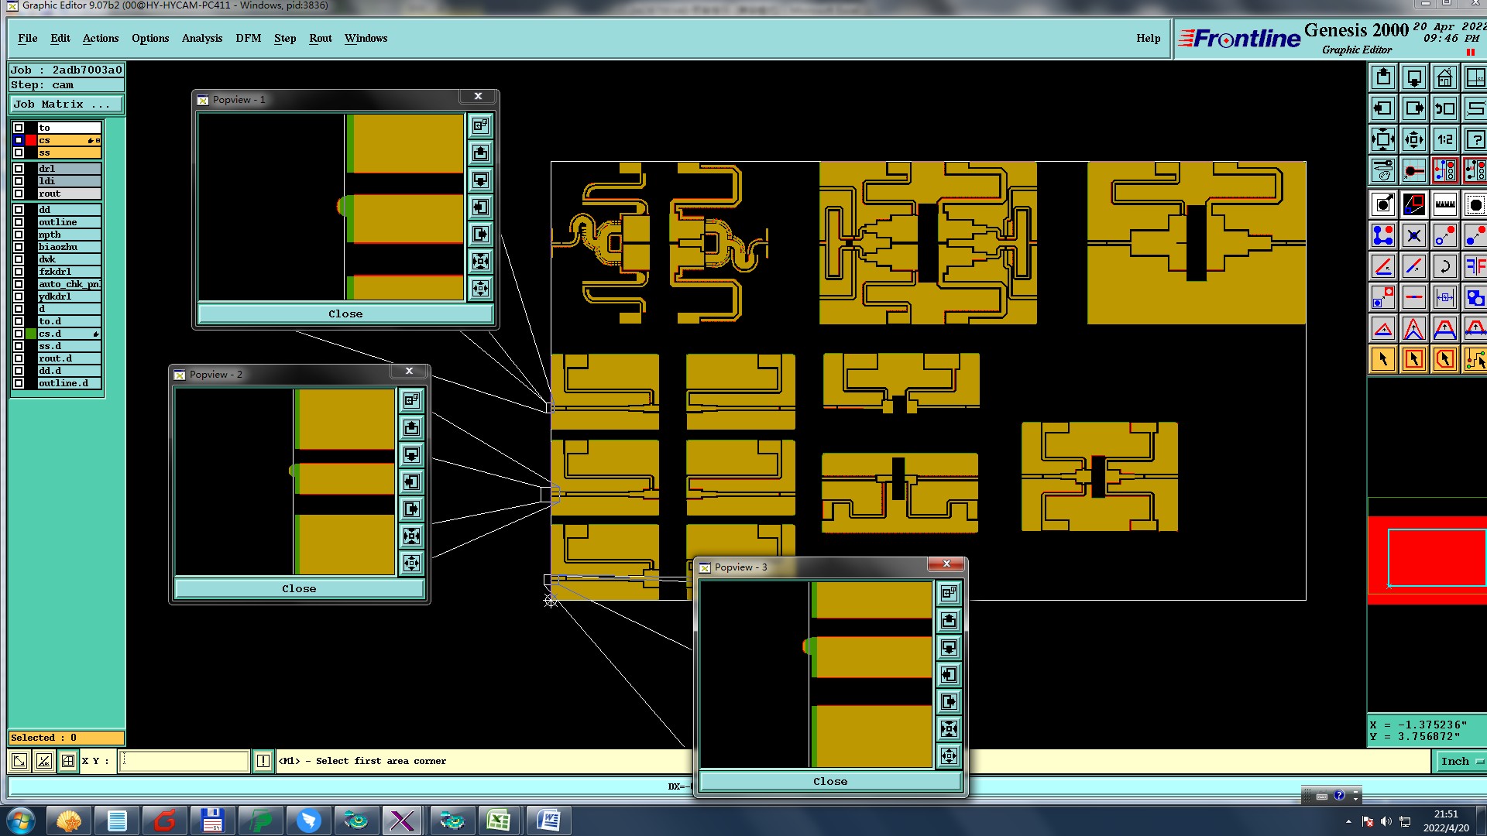Select the 'auto_chk_pnl' layer name
The height and width of the screenshot is (836, 1487).
click(x=69, y=284)
